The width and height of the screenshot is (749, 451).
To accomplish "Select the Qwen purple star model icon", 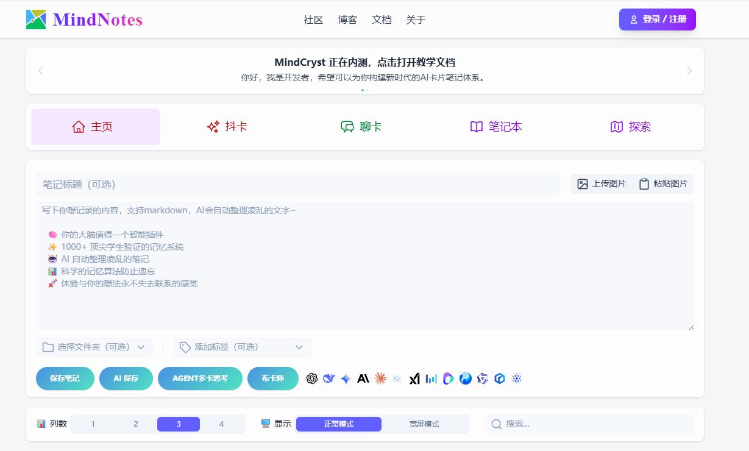I will tap(483, 378).
